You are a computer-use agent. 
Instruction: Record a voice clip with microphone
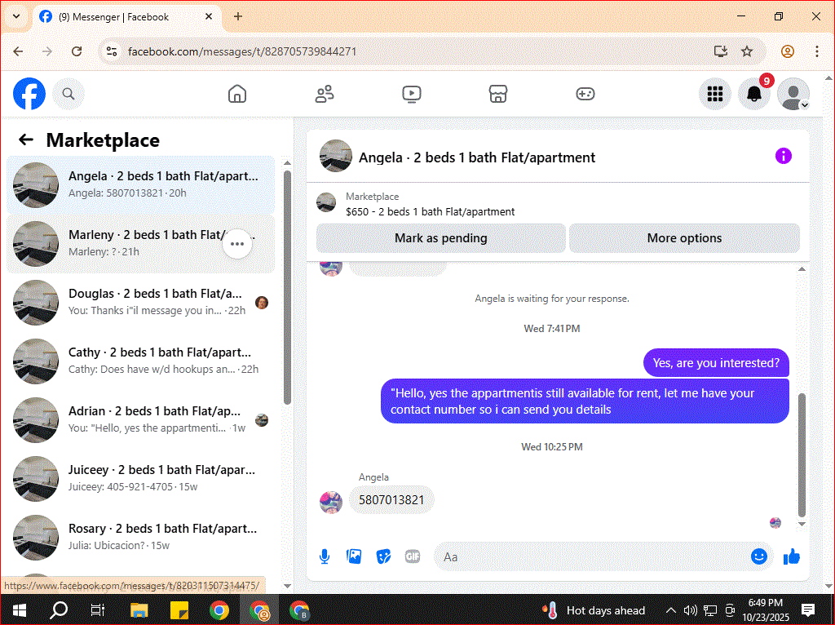[x=325, y=556]
